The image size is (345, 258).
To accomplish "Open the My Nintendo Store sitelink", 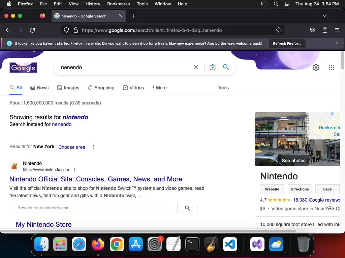I will click(x=43, y=224).
